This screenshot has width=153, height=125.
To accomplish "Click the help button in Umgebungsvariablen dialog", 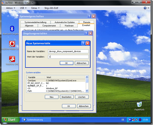I will pyautogui.click(x=86, y=33).
